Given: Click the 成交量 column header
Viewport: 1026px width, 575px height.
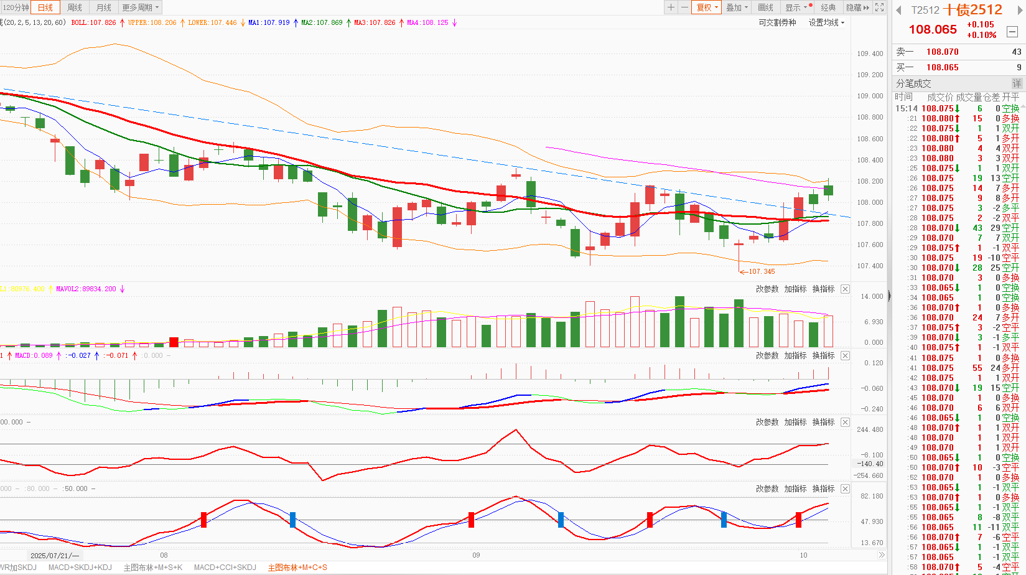Looking at the screenshot, I should 969,97.
